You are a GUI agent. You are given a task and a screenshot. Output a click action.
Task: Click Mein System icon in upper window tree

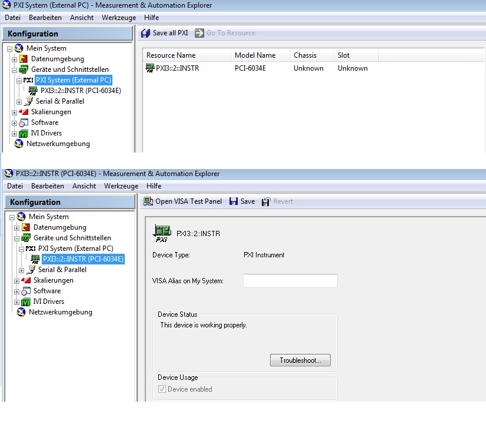pyautogui.click(x=19, y=48)
